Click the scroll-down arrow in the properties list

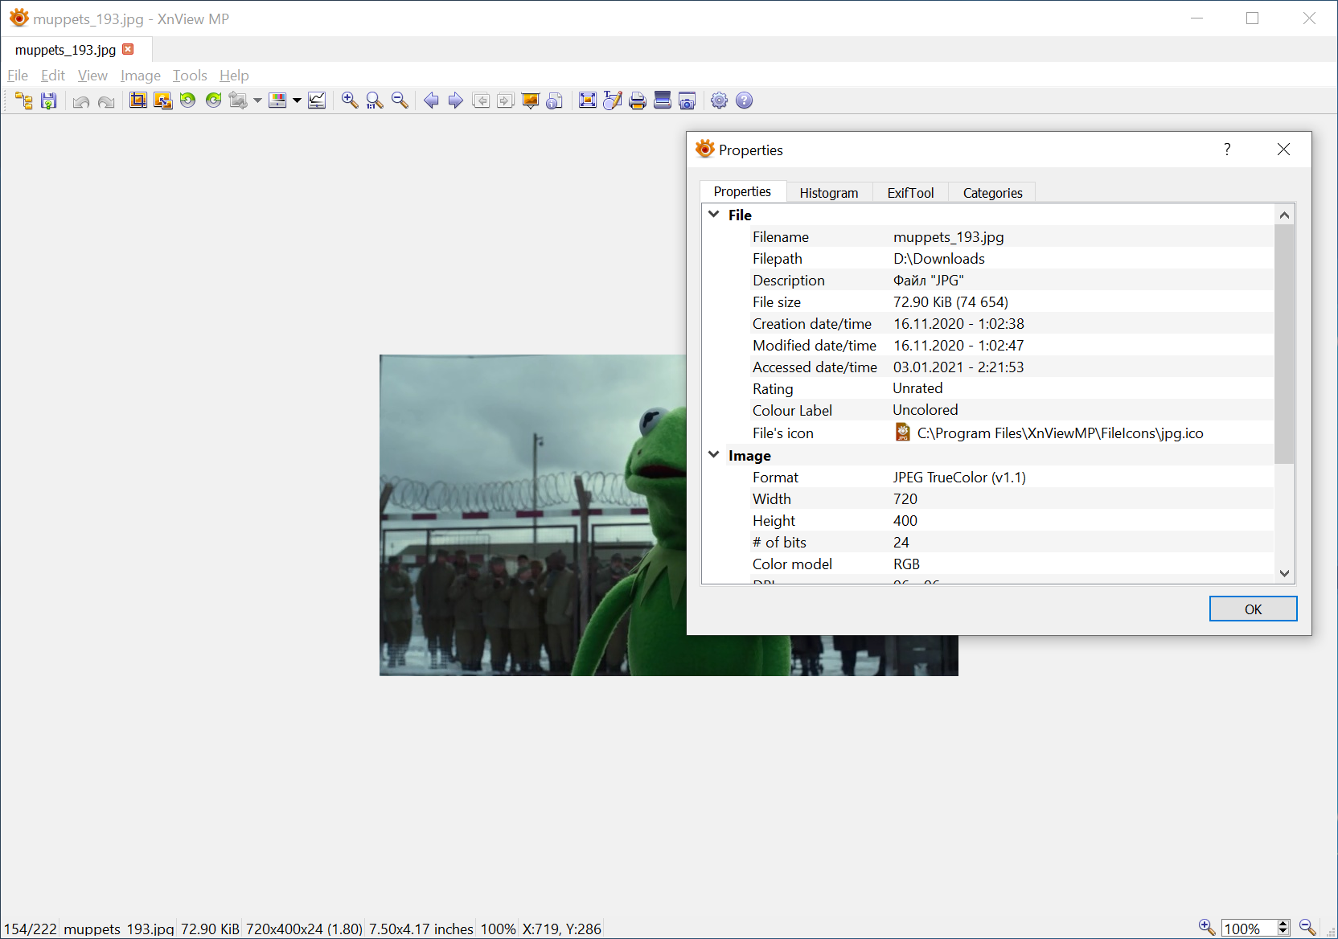click(x=1284, y=573)
